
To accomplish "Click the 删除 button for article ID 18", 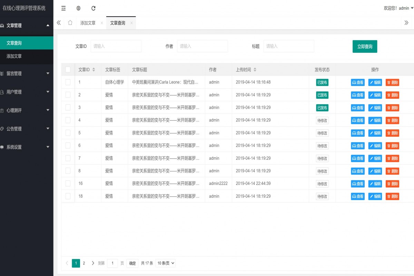I will [x=392, y=196].
